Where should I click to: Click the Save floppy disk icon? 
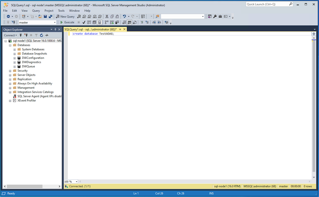click(46, 17)
